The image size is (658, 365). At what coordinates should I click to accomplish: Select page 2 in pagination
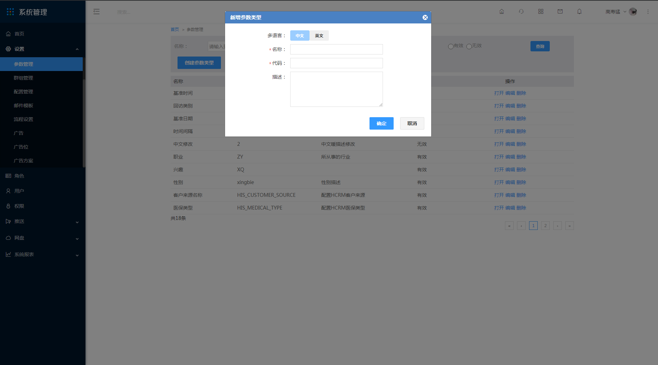point(545,226)
